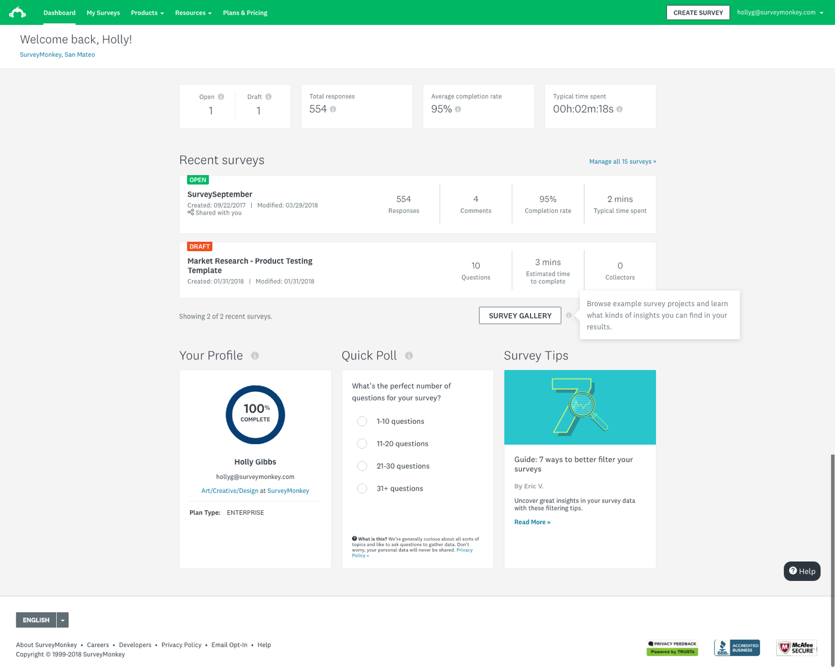This screenshot has width=835, height=668.
Task: Click the SurveyMonkey logo icon
Action: (17, 12)
